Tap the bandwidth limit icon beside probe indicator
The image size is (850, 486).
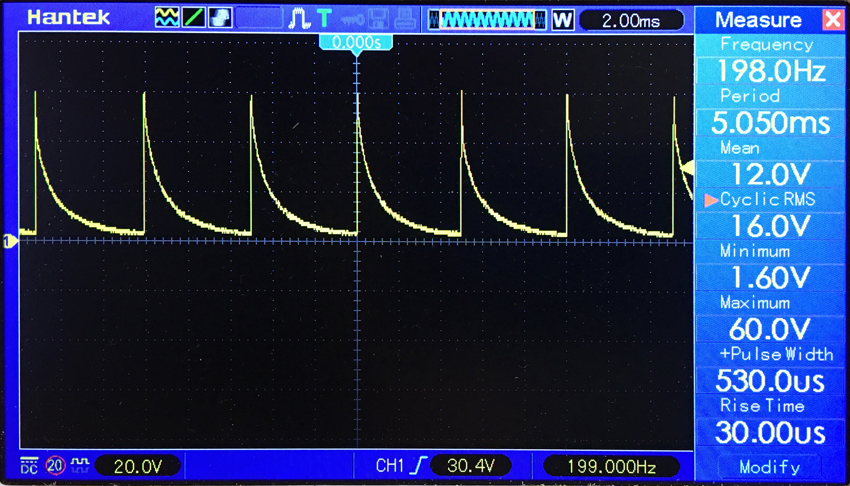80,465
